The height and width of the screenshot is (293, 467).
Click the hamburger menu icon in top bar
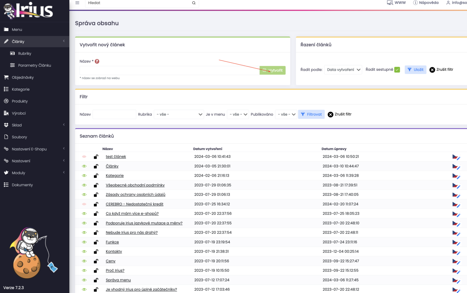point(77,3)
